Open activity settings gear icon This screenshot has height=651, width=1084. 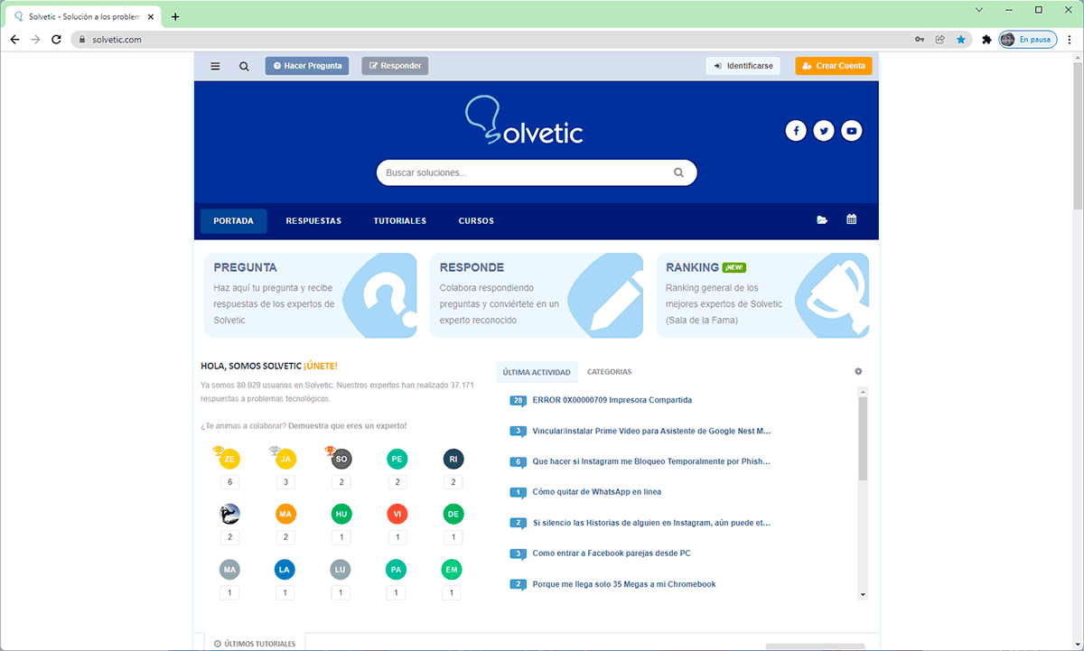[858, 371]
